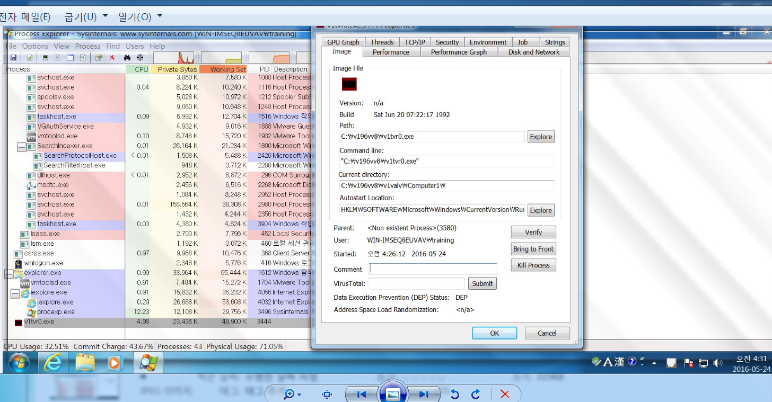Image resolution: width=772 pixels, height=402 pixels.
Task: Click the VirusTotal input field
Action: click(x=417, y=283)
